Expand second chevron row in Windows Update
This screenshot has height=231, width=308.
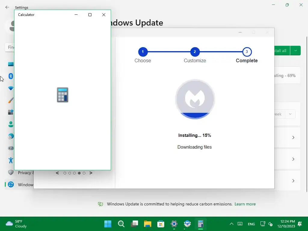click(293, 159)
